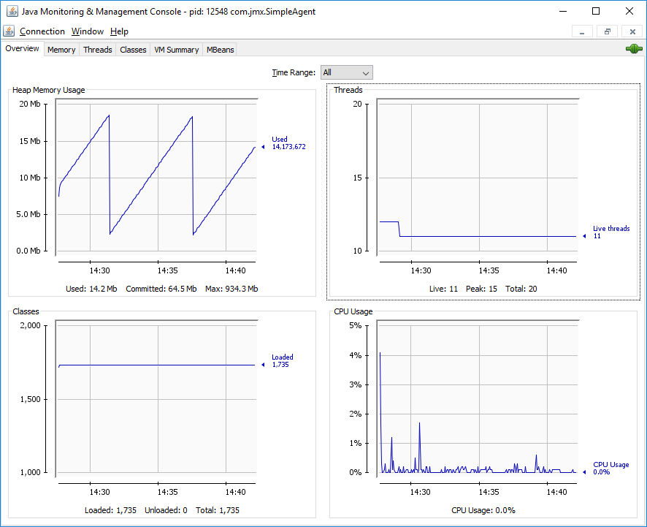Click the 'Used 14,173,672' heap label
Image resolution: width=647 pixels, height=527 pixels.
pos(288,143)
